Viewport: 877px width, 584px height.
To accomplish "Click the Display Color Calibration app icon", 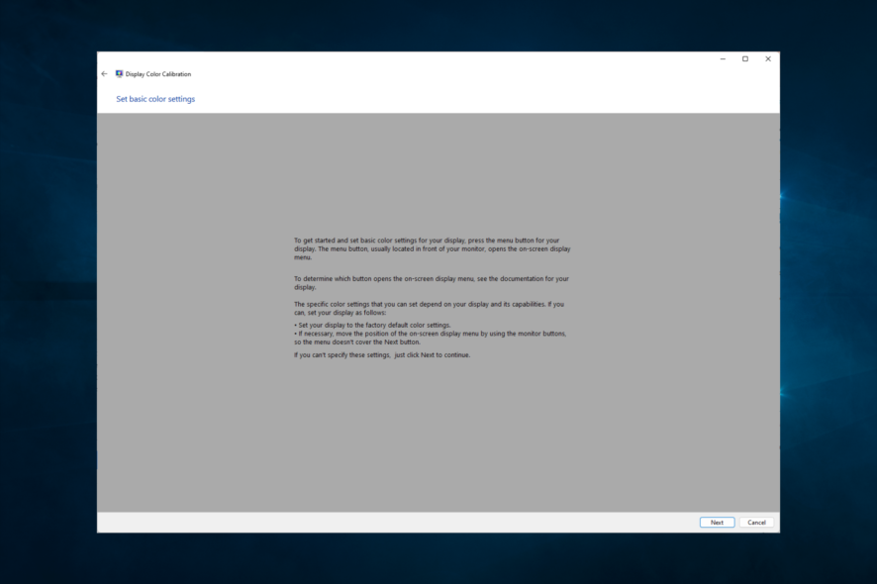I will (x=119, y=74).
